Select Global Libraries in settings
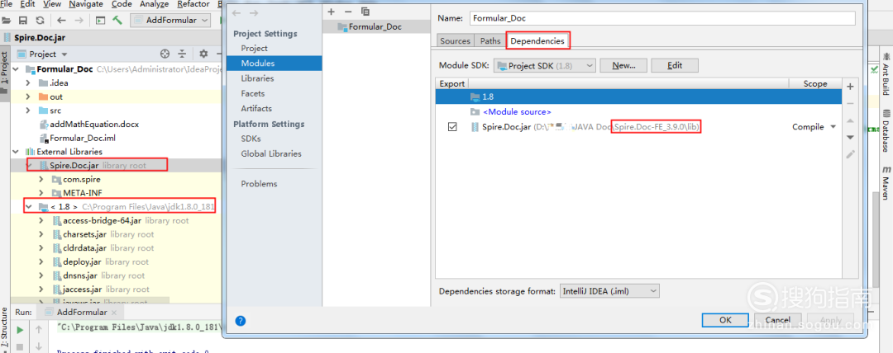Screen dimensions: 893x353 pos(271,153)
